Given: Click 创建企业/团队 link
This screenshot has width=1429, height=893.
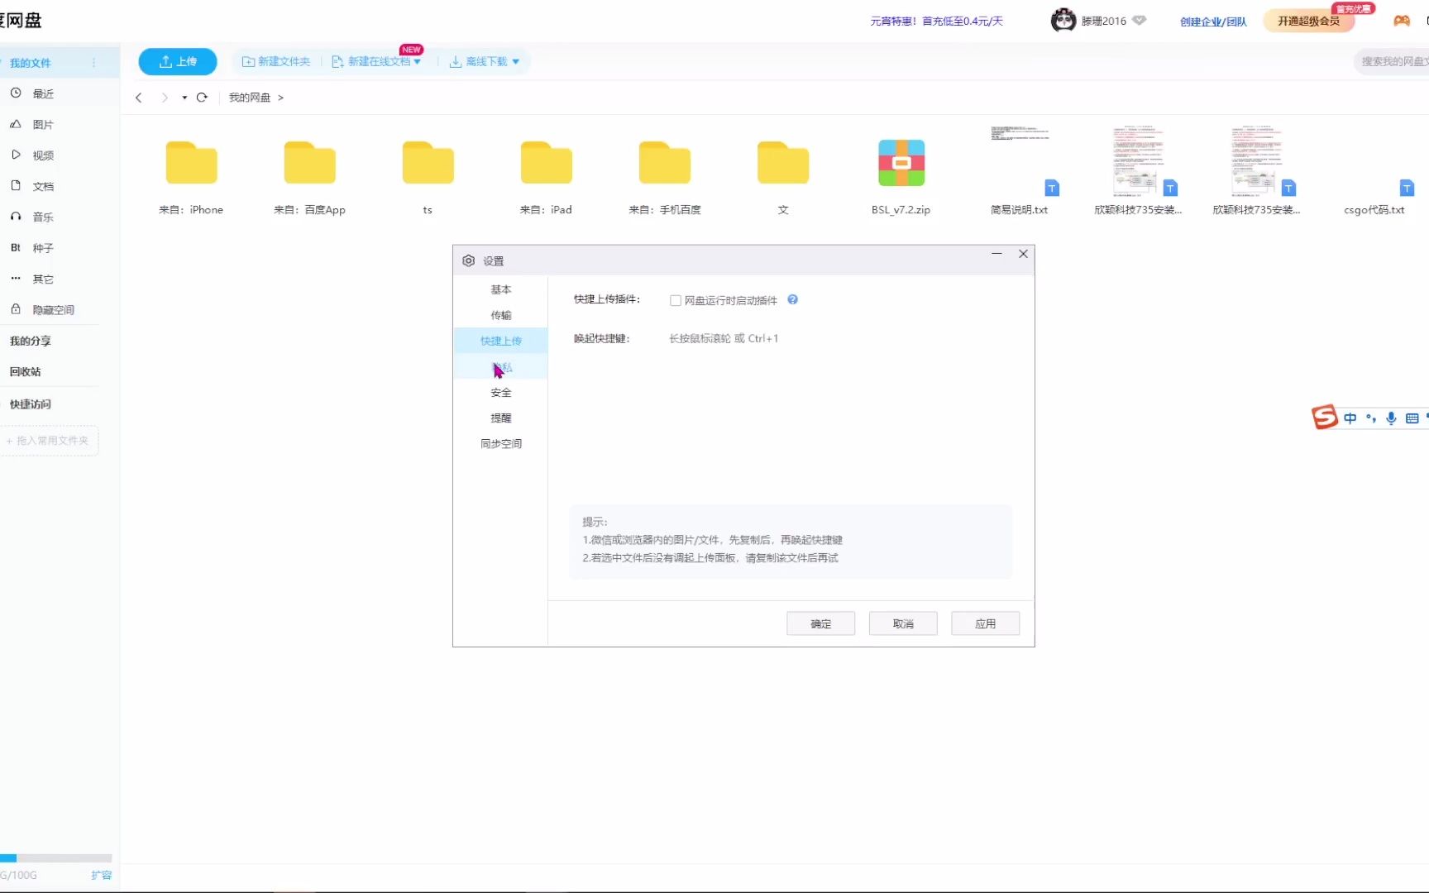Looking at the screenshot, I should (1213, 21).
